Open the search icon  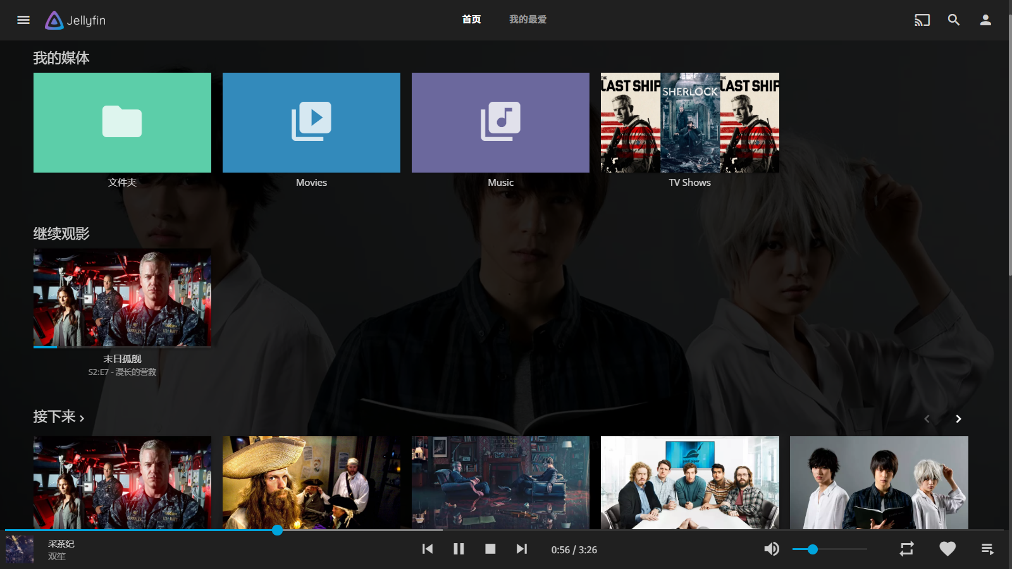pos(954,20)
